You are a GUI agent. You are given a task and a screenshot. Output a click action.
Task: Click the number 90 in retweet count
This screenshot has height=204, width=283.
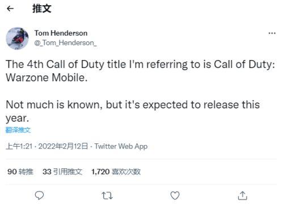click(x=12, y=172)
